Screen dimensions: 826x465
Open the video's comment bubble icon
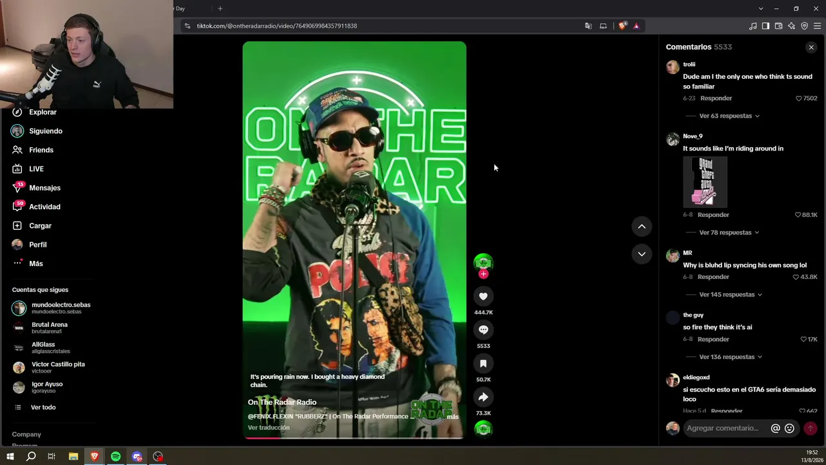(x=483, y=330)
